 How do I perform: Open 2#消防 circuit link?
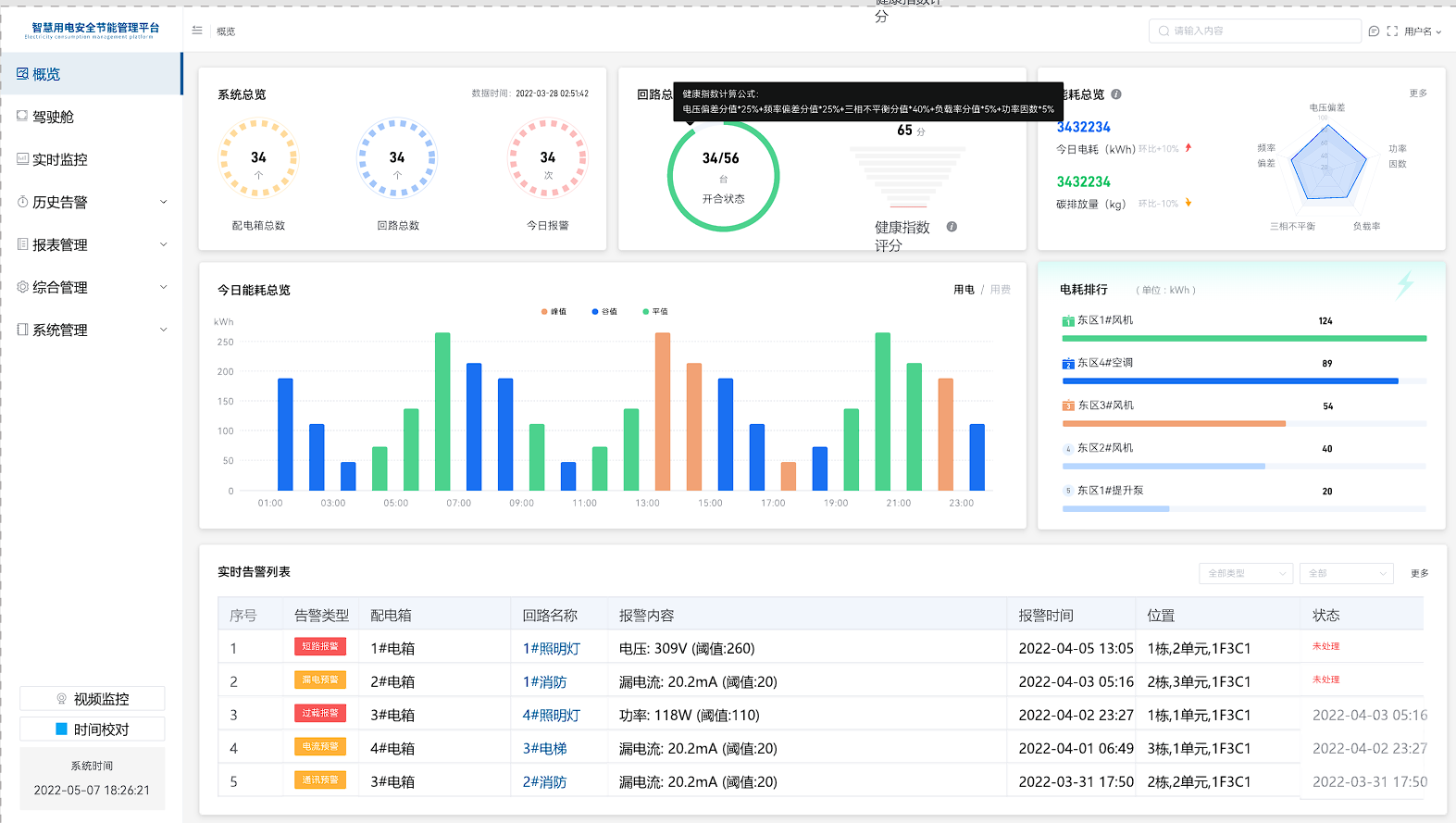[545, 781]
